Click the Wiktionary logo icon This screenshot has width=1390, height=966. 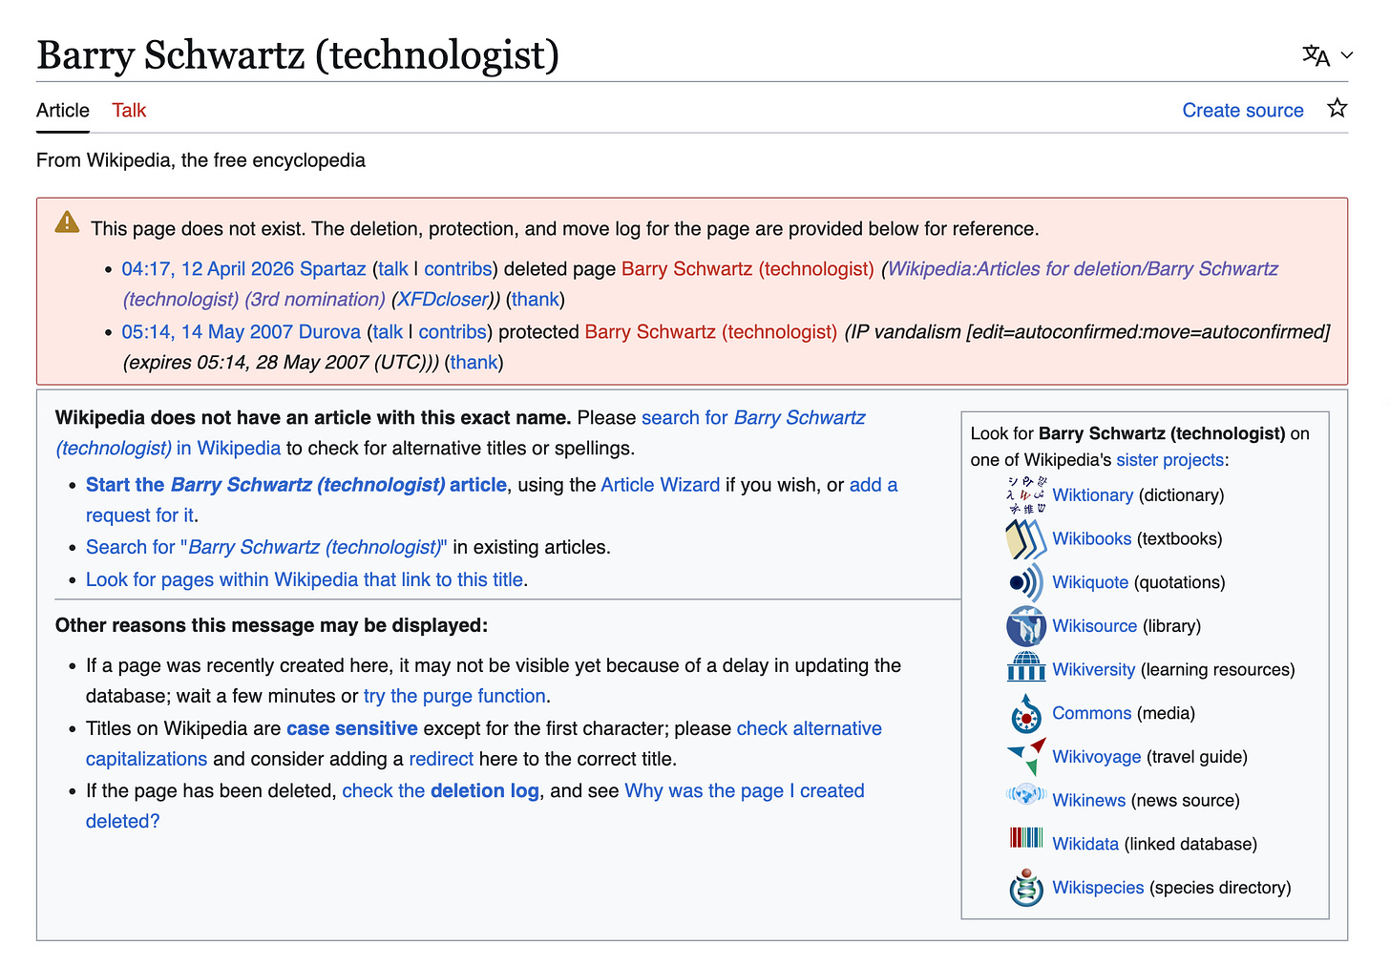tap(1026, 495)
